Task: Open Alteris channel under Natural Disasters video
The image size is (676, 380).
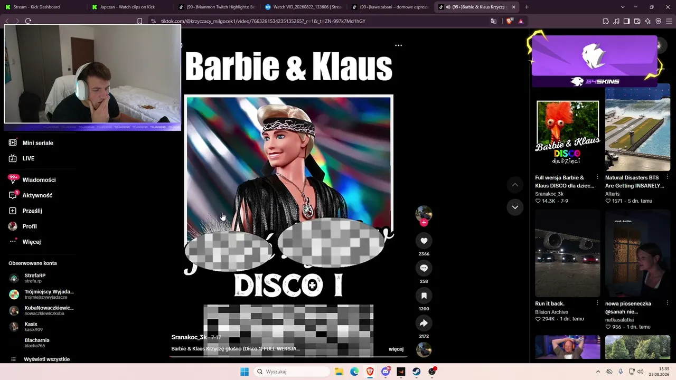Action: (614, 194)
